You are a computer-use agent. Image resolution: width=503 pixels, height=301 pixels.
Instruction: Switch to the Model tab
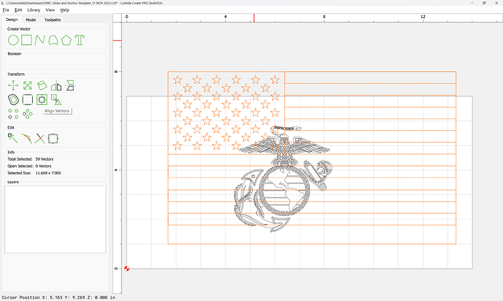tap(31, 20)
